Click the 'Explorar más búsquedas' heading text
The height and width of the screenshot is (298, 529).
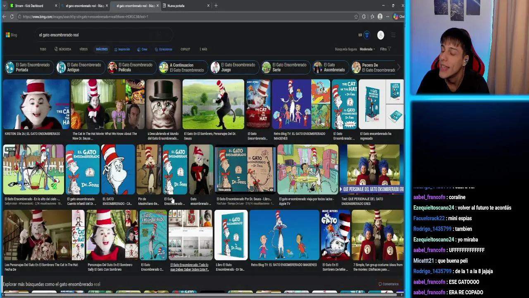52,284
